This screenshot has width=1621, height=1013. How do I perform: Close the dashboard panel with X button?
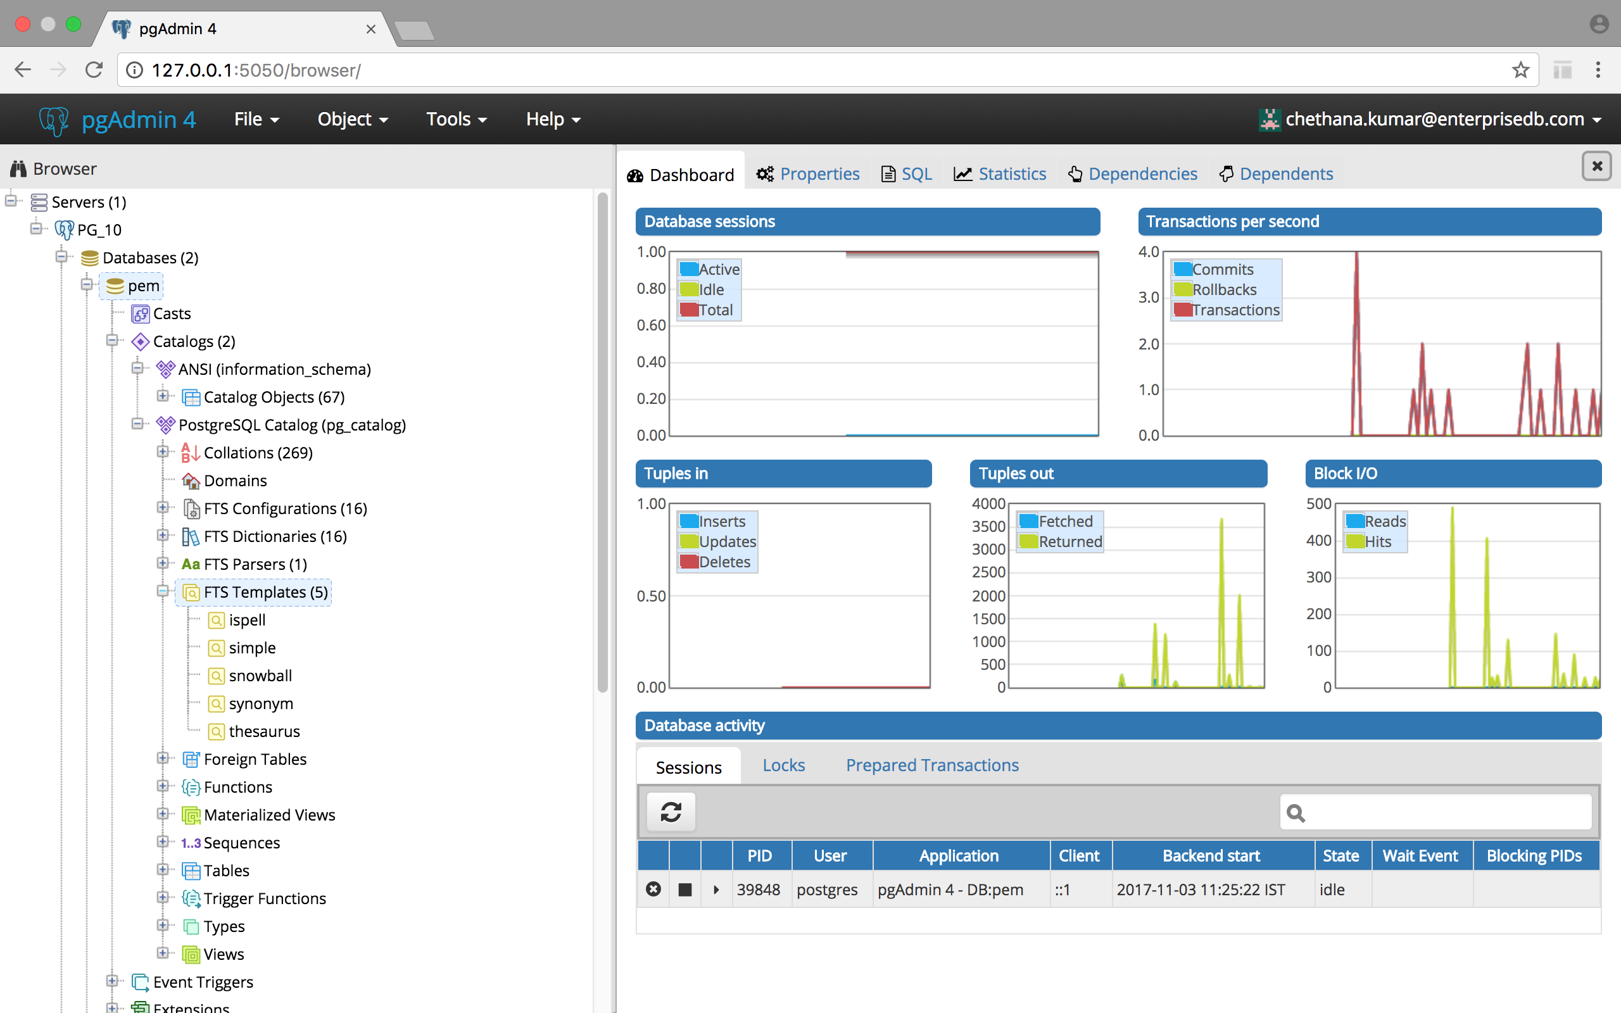[x=1597, y=165]
